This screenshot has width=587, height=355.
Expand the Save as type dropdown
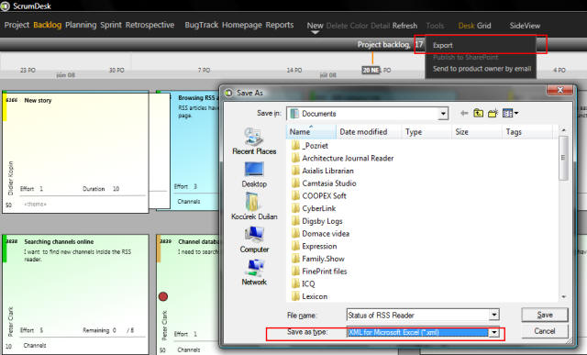[x=494, y=332]
